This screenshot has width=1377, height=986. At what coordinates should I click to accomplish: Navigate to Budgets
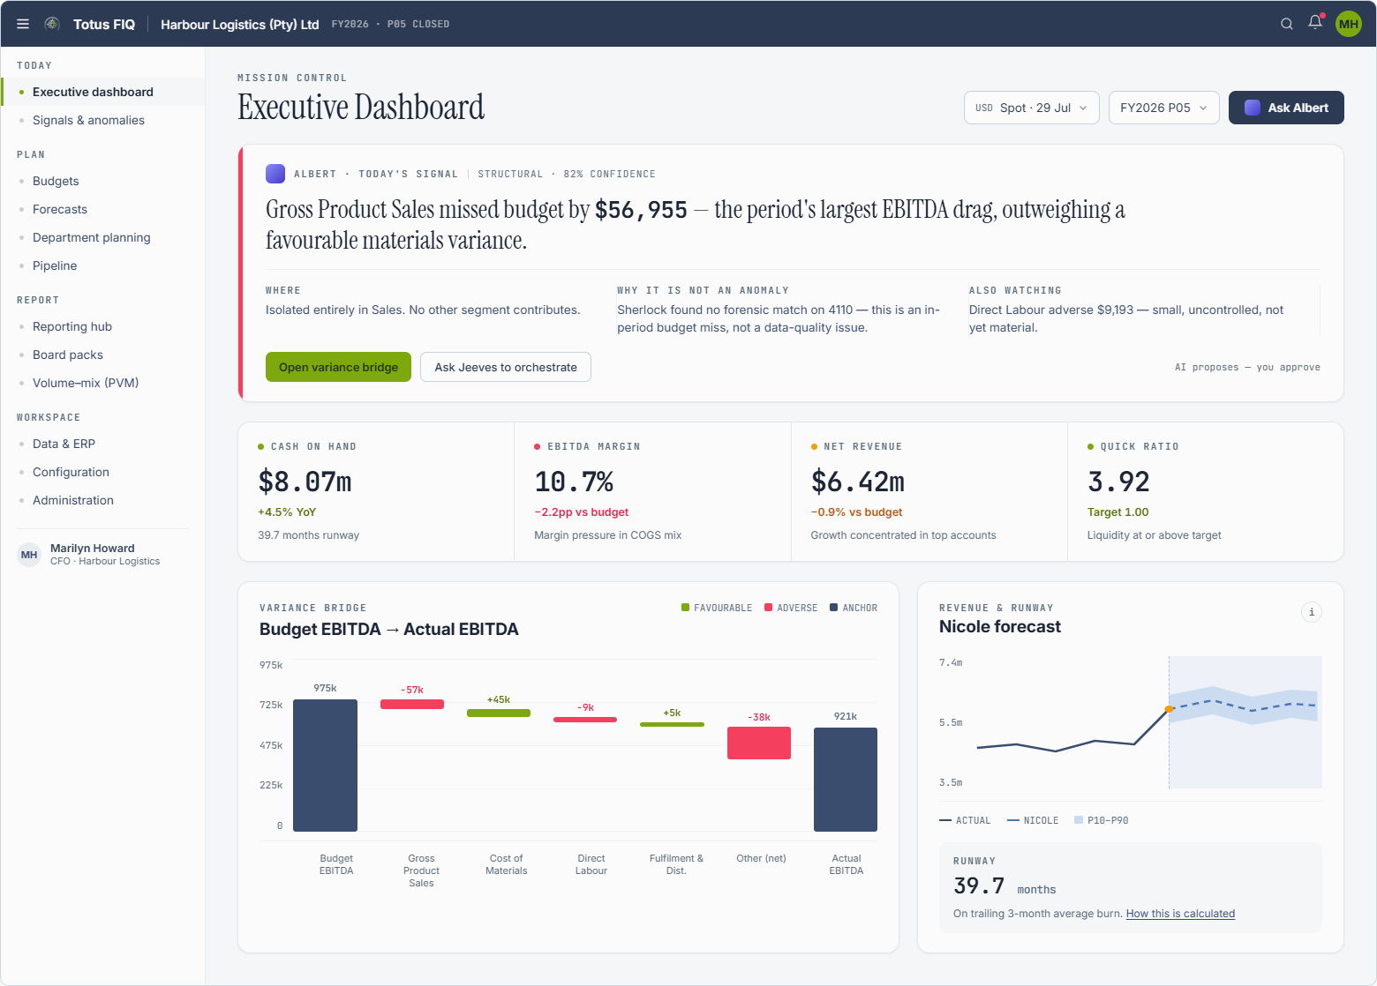[102, 181]
